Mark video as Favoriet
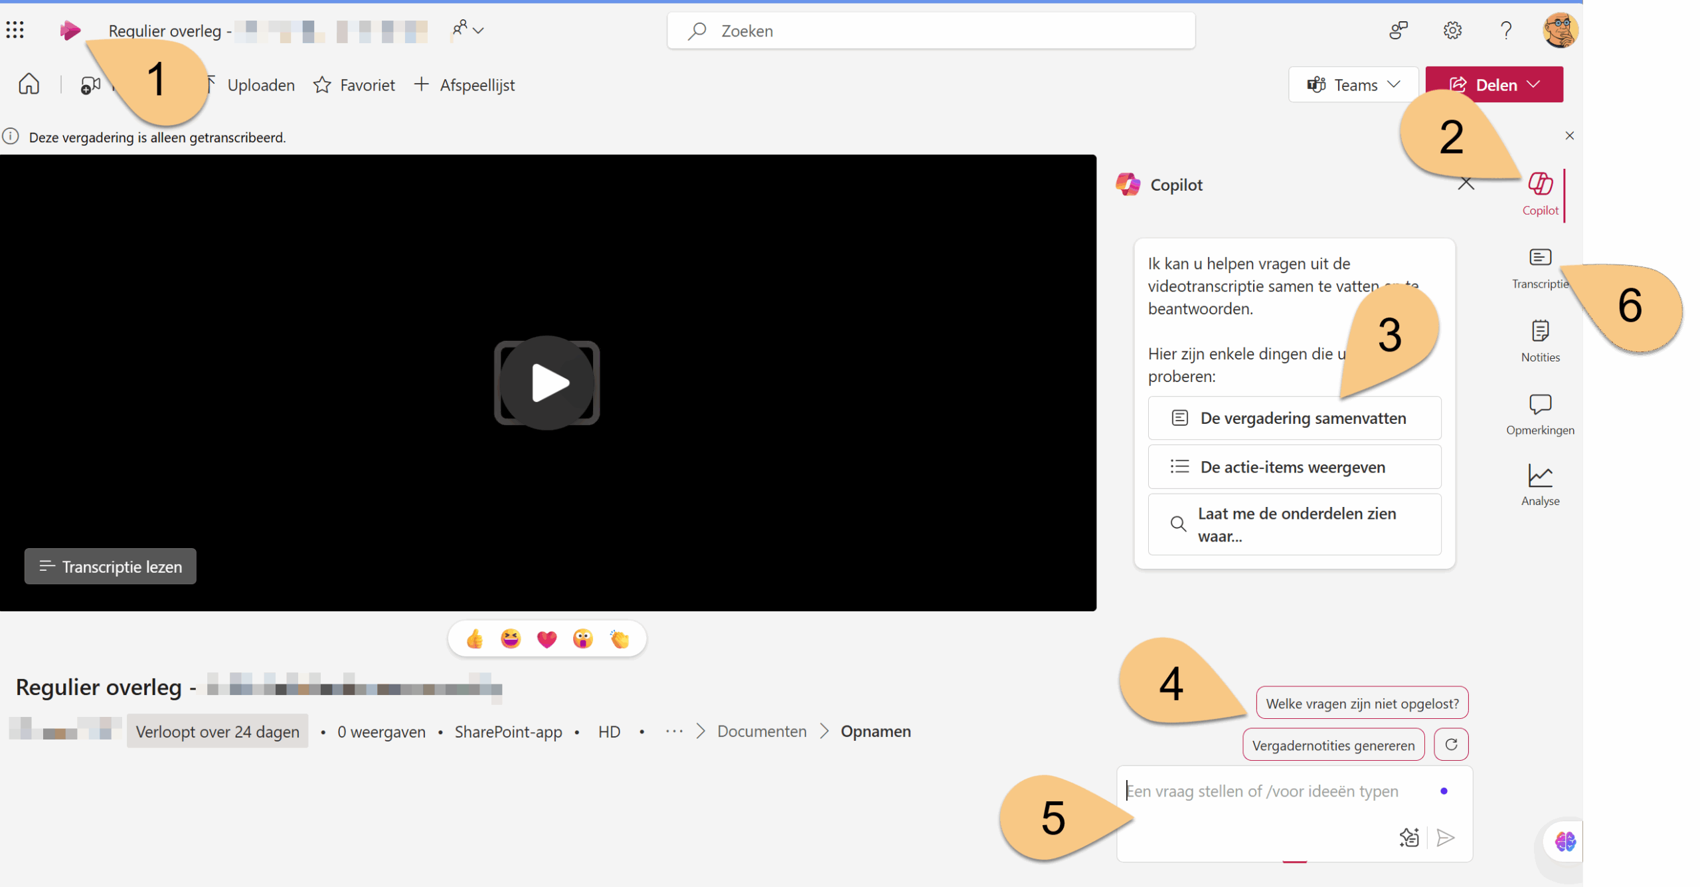The height and width of the screenshot is (887, 1700). tap(354, 85)
